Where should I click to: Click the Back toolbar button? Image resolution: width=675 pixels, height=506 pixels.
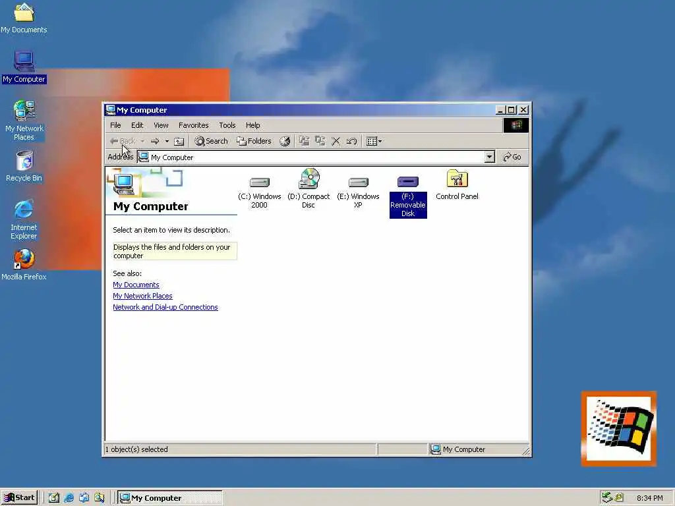(122, 141)
